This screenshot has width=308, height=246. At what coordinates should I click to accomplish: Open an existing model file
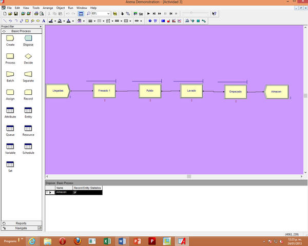pyautogui.click(x=10, y=14)
